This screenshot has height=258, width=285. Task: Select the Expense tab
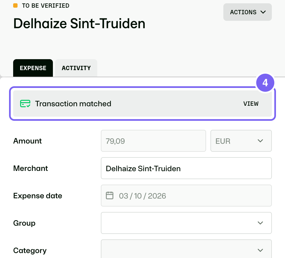tap(33, 68)
